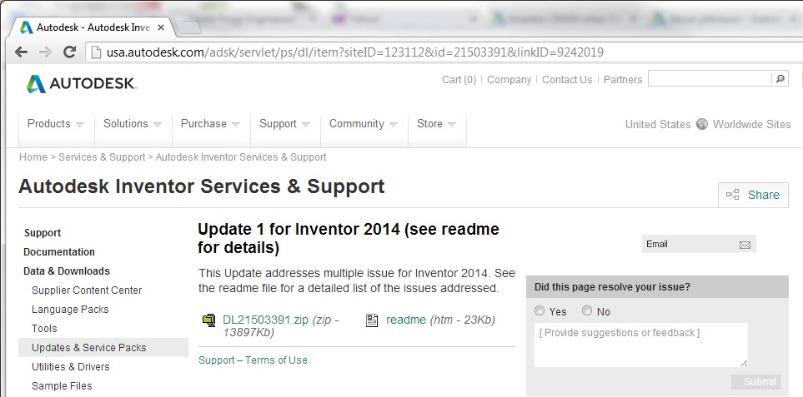Click United States region text

[658, 124]
